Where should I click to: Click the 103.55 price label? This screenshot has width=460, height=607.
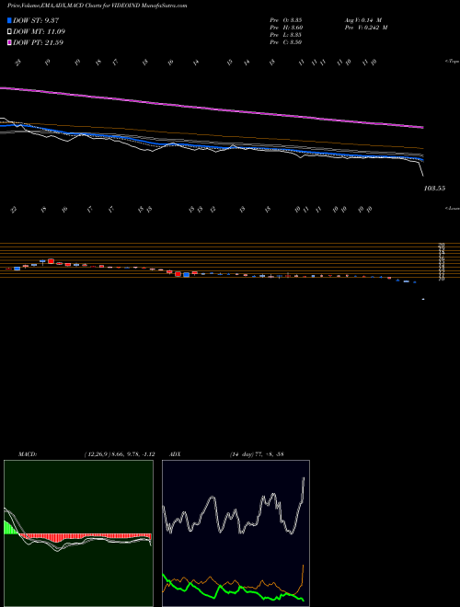(x=435, y=189)
